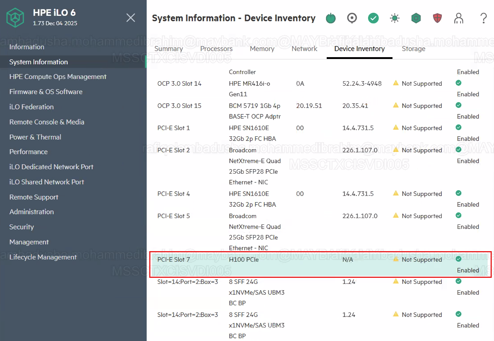Open Firmware & OS Software in sidebar
Image resolution: width=494 pixels, height=341 pixels.
coord(46,92)
